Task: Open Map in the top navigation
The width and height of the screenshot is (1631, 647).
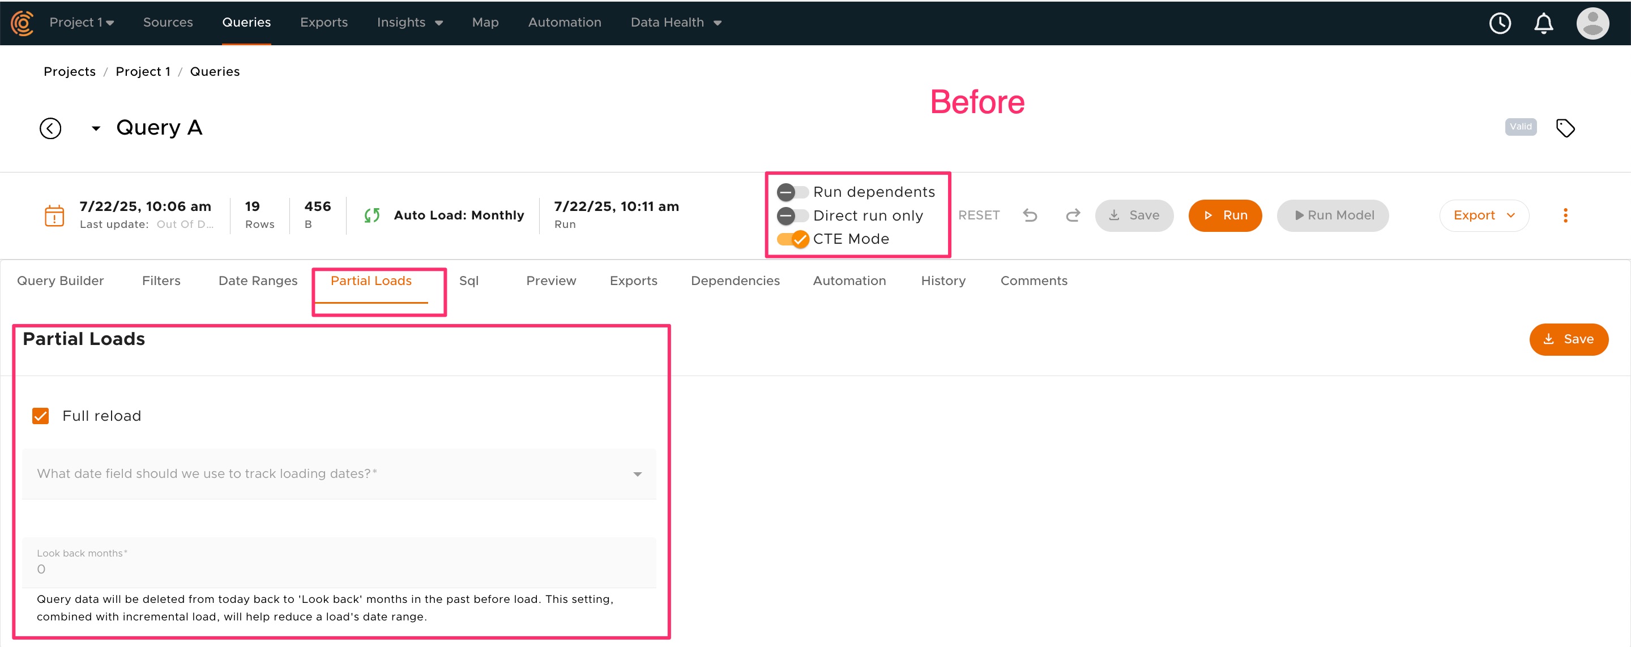Action: pos(485,23)
